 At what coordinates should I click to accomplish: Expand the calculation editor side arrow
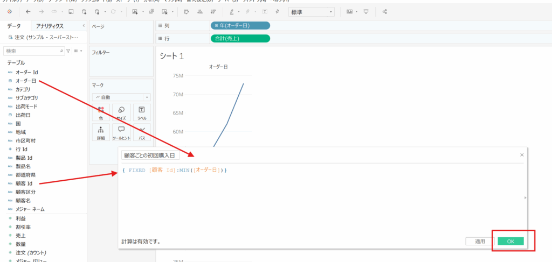(x=525, y=198)
